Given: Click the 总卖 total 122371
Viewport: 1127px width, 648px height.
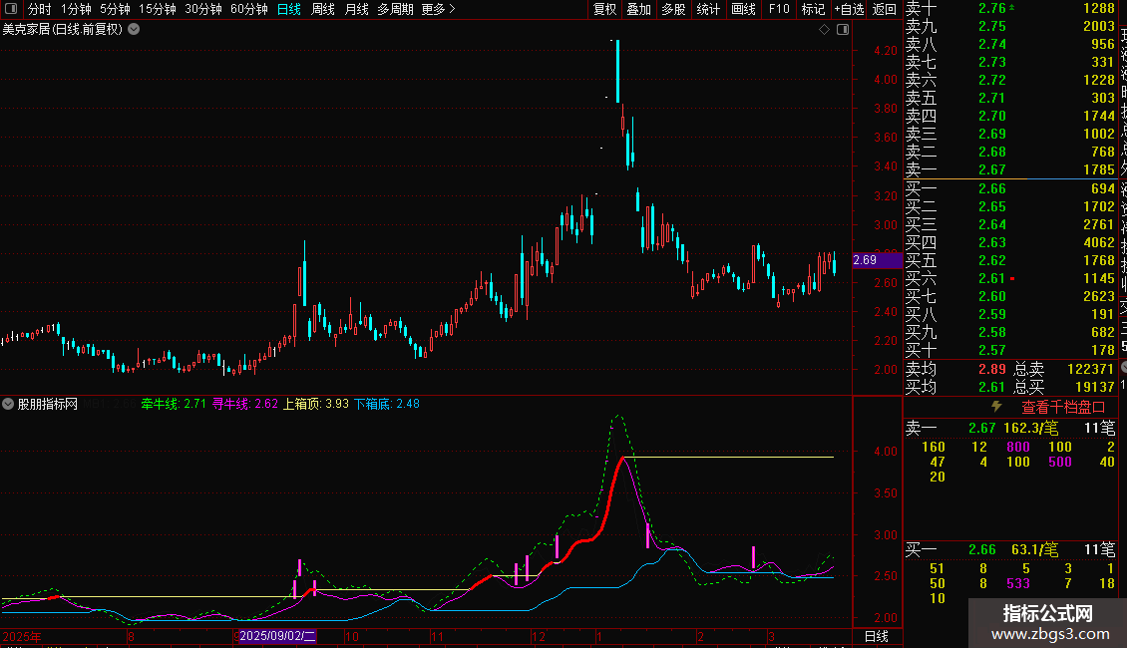Looking at the screenshot, I should (x=1090, y=369).
